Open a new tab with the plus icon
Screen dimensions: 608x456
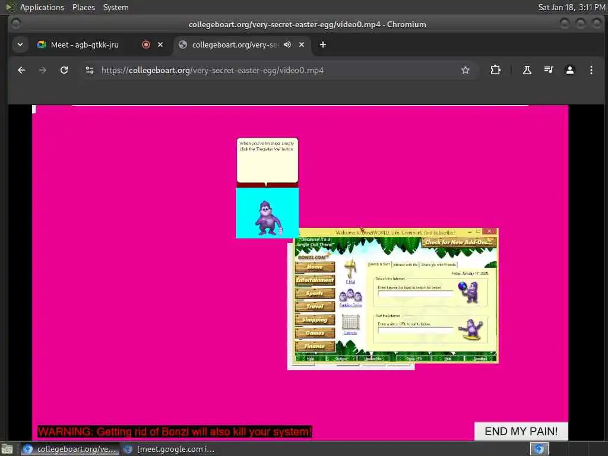322,45
